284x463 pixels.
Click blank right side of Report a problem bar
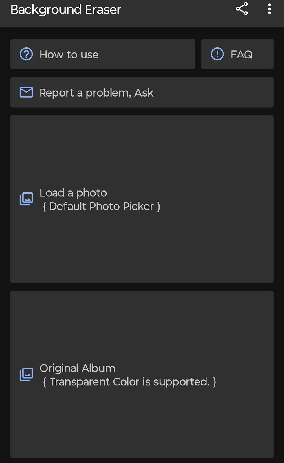(x=214, y=92)
